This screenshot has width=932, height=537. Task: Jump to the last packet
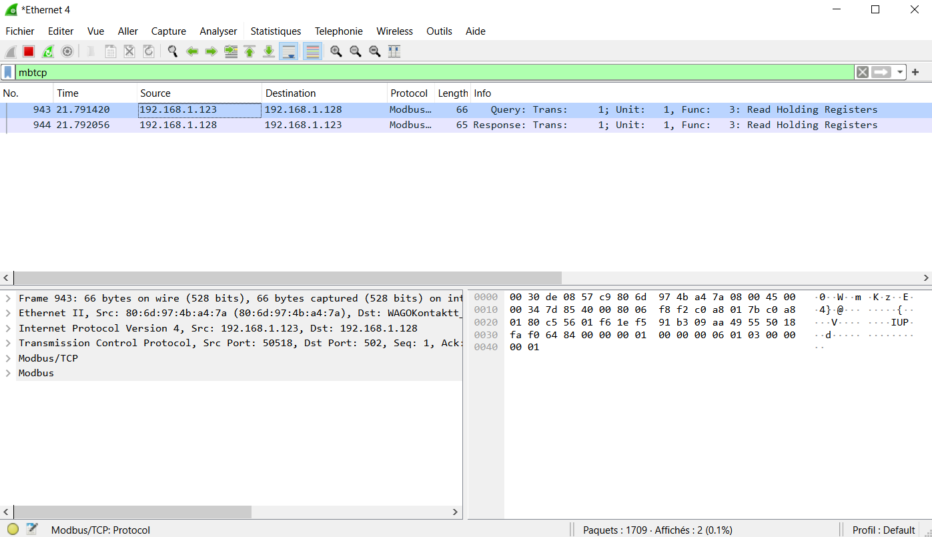pyautogui.click(x=269, y=51)
